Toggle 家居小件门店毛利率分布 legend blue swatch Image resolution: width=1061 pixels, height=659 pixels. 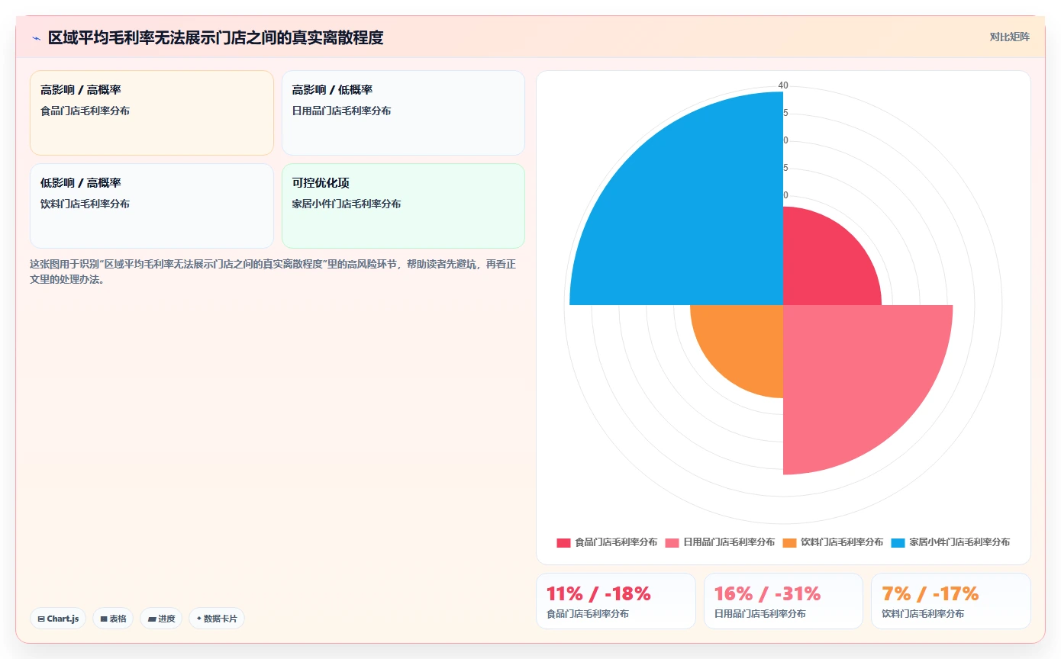point(898,542)
